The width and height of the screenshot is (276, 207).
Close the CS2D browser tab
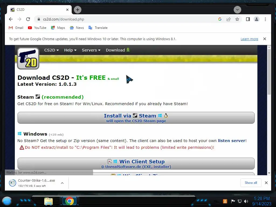click(x=67, y=10)
